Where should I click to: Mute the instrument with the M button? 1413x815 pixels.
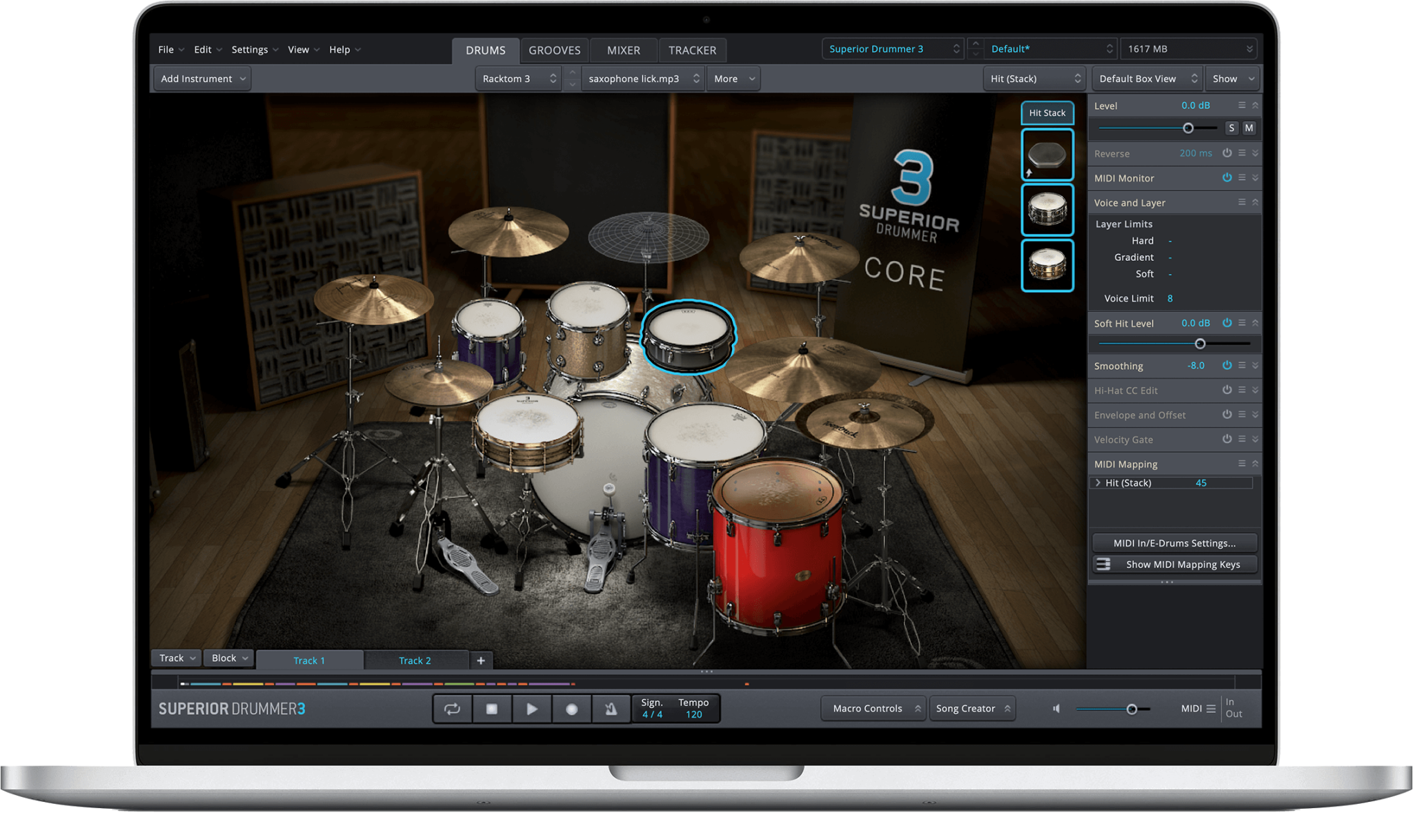[1249, 128]
